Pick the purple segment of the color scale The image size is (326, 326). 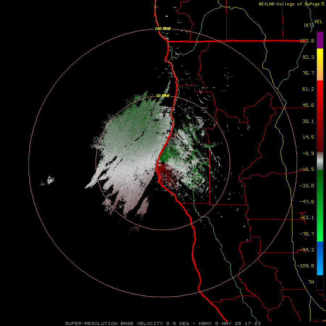(x=320, y=40)
